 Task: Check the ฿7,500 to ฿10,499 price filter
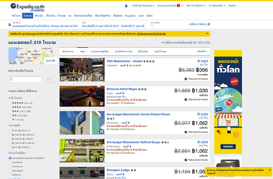pyautogui.click(x=10, y=143)
